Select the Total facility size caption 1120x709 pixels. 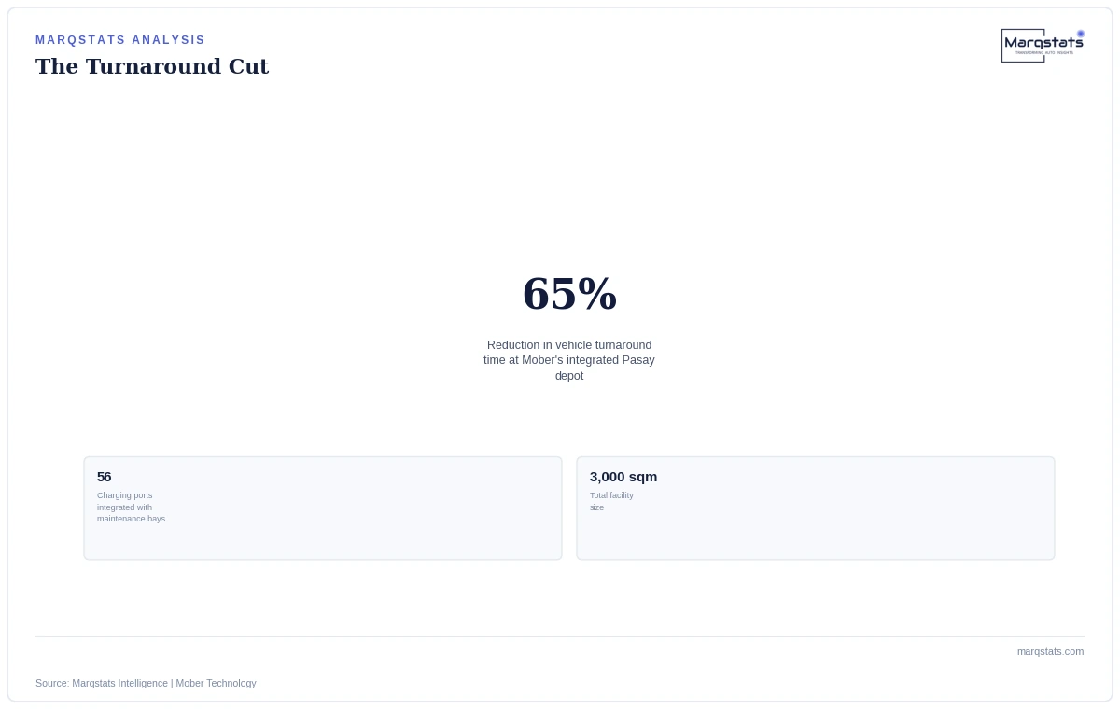coord(611,502)
